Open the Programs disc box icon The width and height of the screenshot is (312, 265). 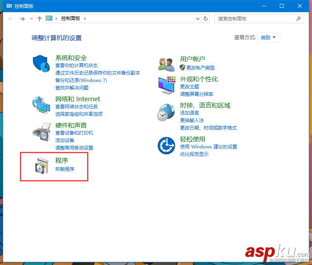click(42, 166)
